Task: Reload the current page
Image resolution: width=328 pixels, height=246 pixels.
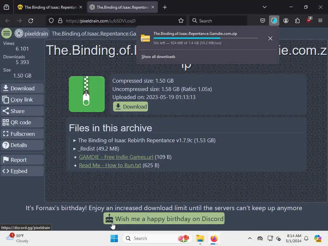Action: coord(31,21)
